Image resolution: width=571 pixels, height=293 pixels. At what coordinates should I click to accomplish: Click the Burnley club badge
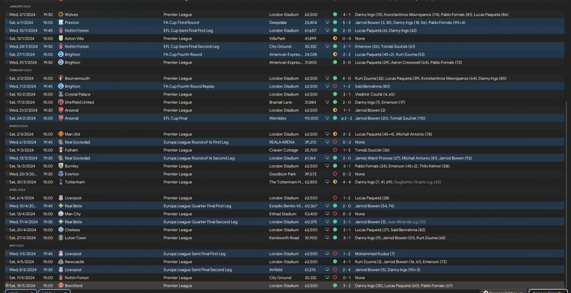pos(61,166)
